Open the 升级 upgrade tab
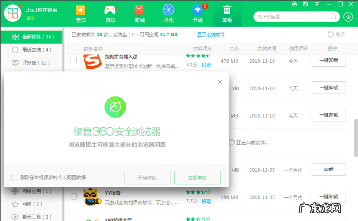 coord(198,14)
